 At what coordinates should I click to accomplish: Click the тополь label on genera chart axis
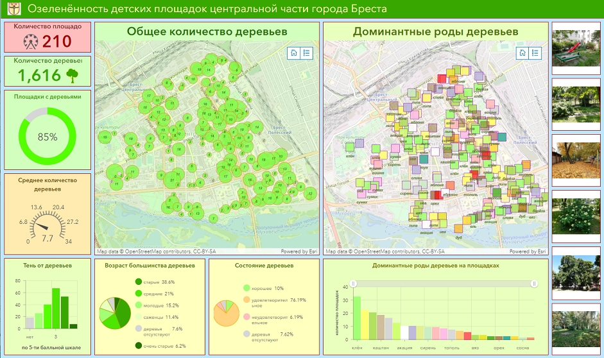click(x=452, y=348)
